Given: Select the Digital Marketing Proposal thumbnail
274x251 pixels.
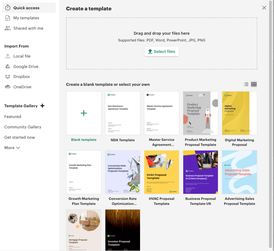Looking at the screenshot, I should [x=240, y=113].
